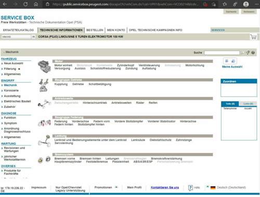The width and height of the screenshot is (260, 197).
Task: Open the browser collections icon
Action: tap(235, 4)
